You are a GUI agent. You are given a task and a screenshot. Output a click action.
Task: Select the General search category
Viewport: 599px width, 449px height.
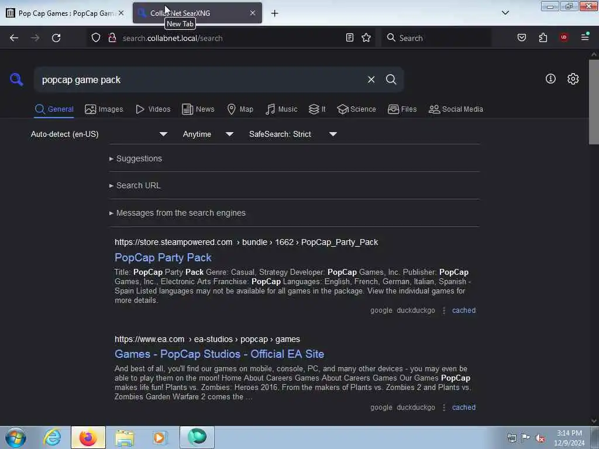point(54,109)
